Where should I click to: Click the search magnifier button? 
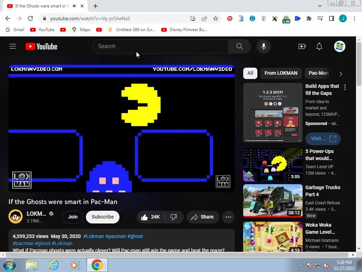coord(239,46)
